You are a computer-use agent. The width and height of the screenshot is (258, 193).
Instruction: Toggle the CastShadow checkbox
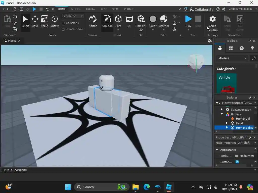pyautogui.click(x=237, y=162)
